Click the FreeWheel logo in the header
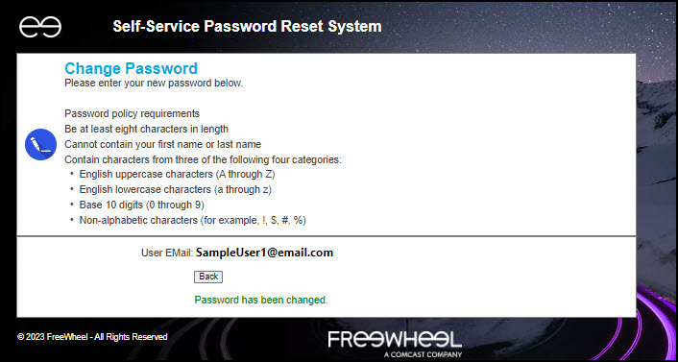Viewport: 678px width, 362px height. pyautogui.click(x=40, y=27)
